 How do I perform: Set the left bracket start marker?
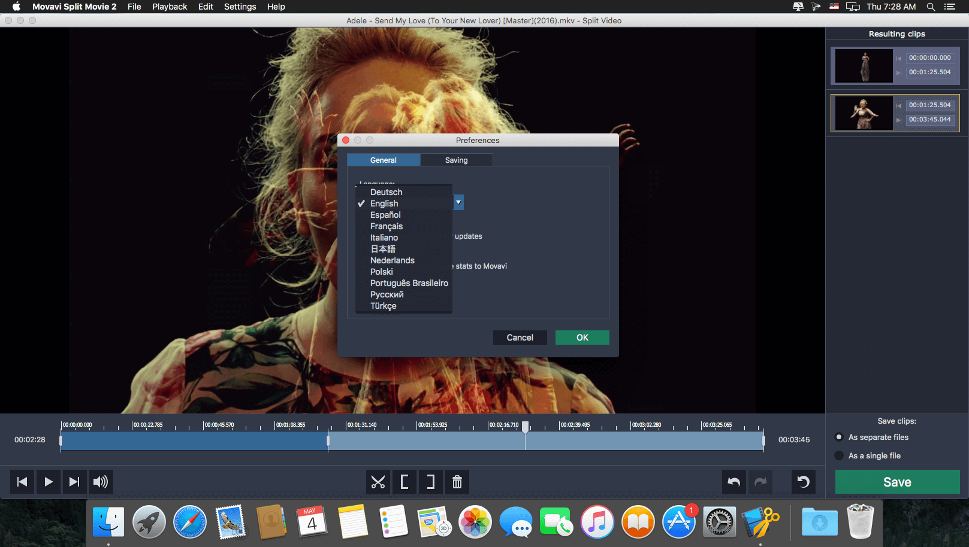click(x=404, y=482)
